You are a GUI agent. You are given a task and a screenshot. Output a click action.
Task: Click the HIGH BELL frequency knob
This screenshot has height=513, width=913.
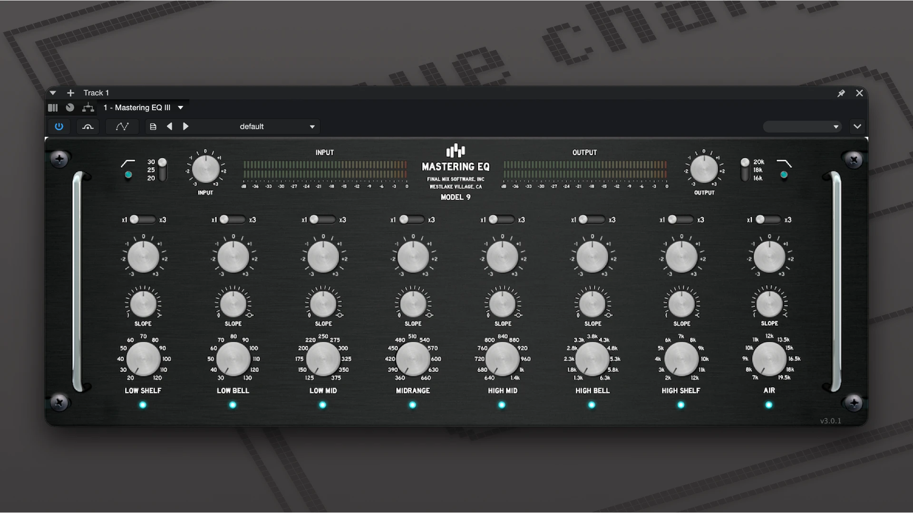(592, 359)
